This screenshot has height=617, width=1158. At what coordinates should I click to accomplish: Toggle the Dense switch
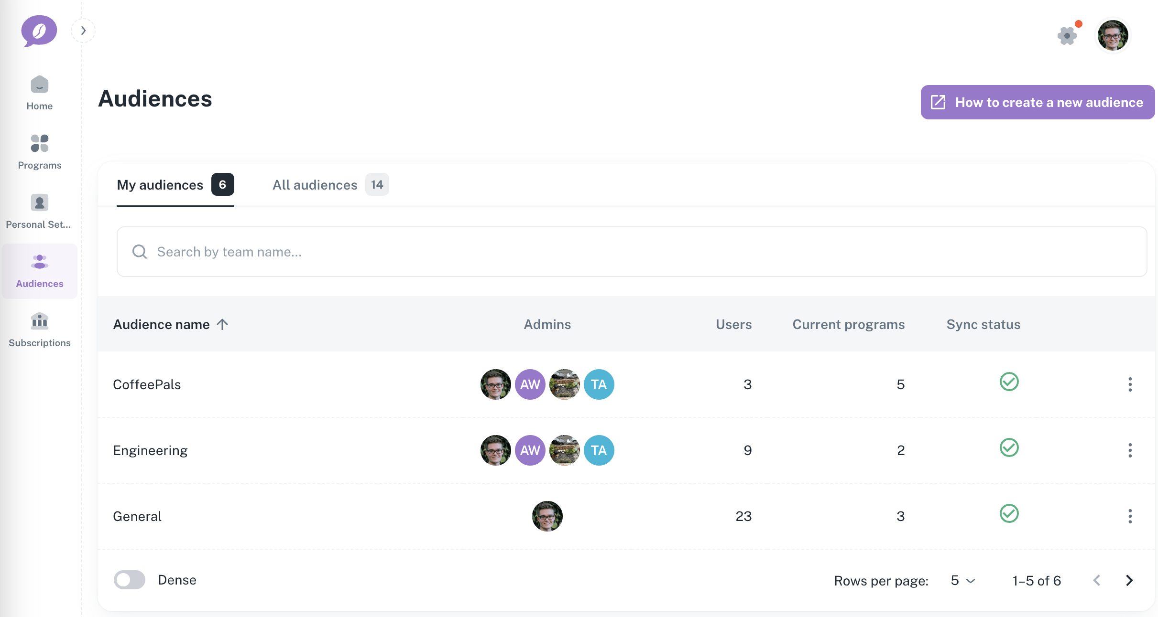point(130,580)
